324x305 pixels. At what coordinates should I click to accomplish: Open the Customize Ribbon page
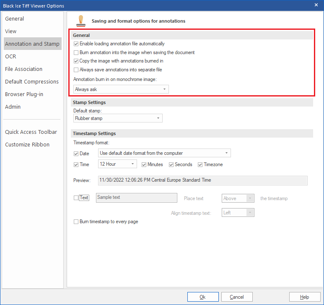pyautogui.click(x=27, y=144)
